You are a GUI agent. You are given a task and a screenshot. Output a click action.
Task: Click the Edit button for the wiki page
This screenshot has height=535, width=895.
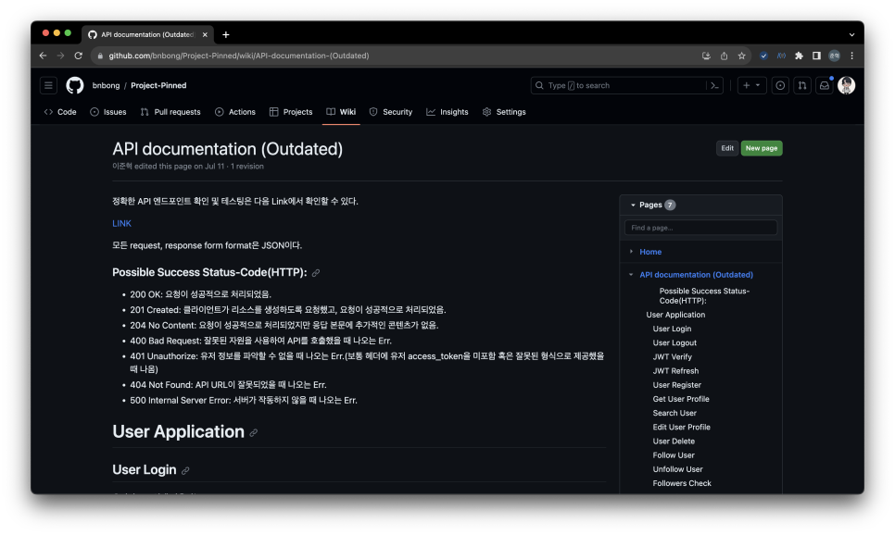pos(727,148)
